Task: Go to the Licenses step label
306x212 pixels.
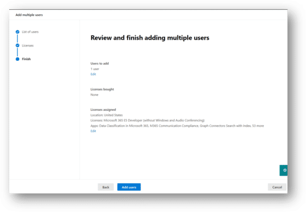Action: pos(28,45)
